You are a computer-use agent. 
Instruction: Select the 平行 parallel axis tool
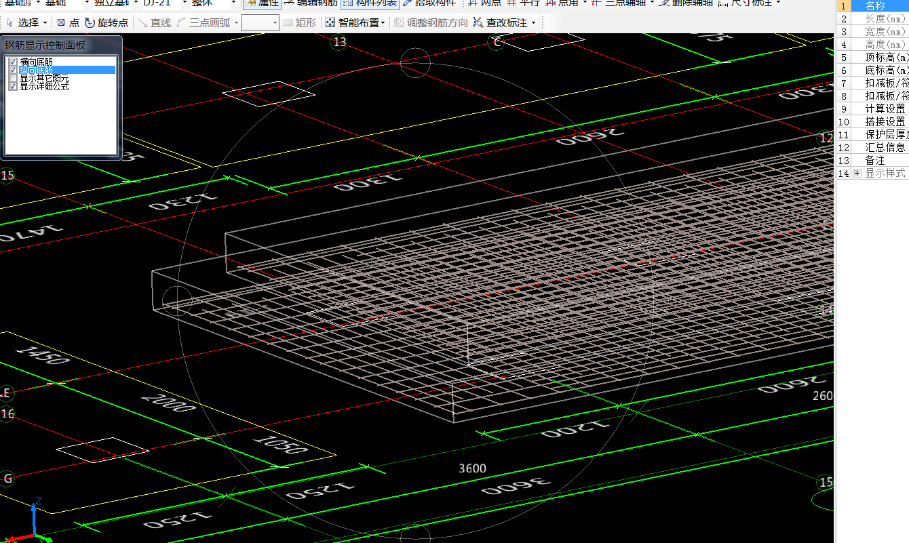[523, 3]
